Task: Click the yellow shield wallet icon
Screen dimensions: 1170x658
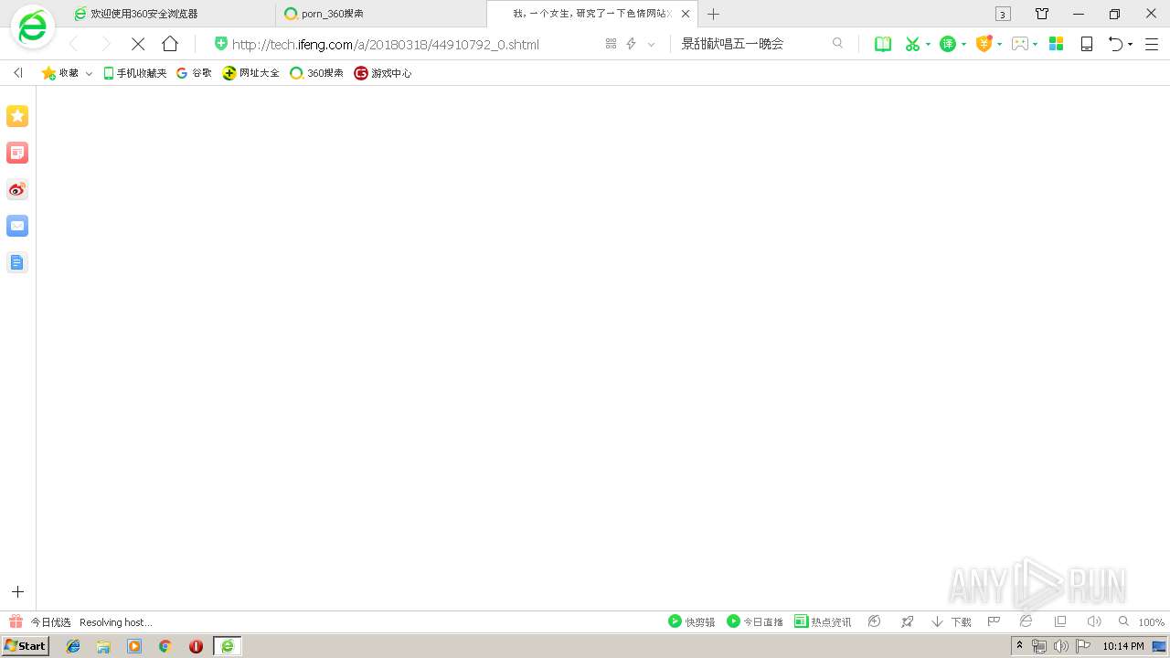Action: pos(984,43)
